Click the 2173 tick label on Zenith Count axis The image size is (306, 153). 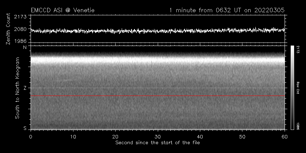pyautogui.click(x=20, y=17)
